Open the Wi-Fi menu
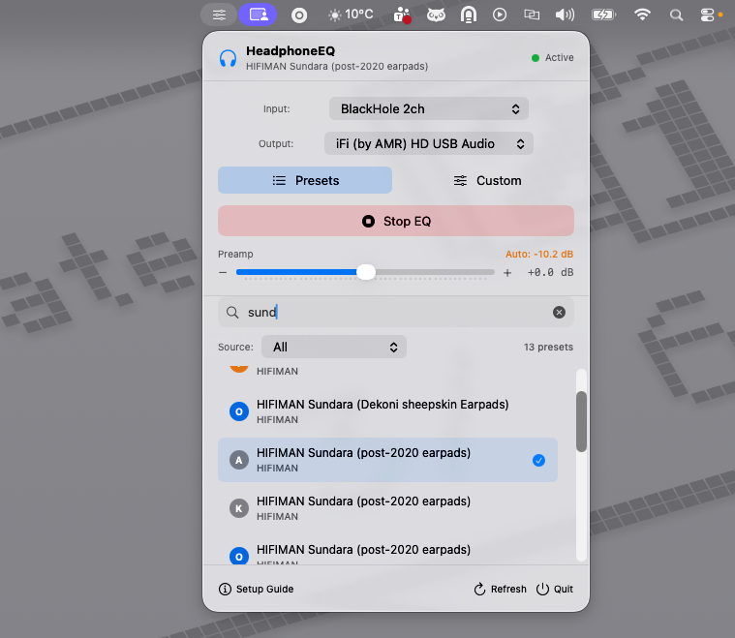The height and width of the screenshot is (638, 735). tap(642, 15)
